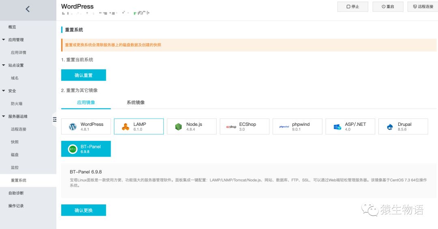Image resolution: width=438 pixels, height=229 pixels.
Task: Click the 重启 restart button
Action: (x=388, y=7)
